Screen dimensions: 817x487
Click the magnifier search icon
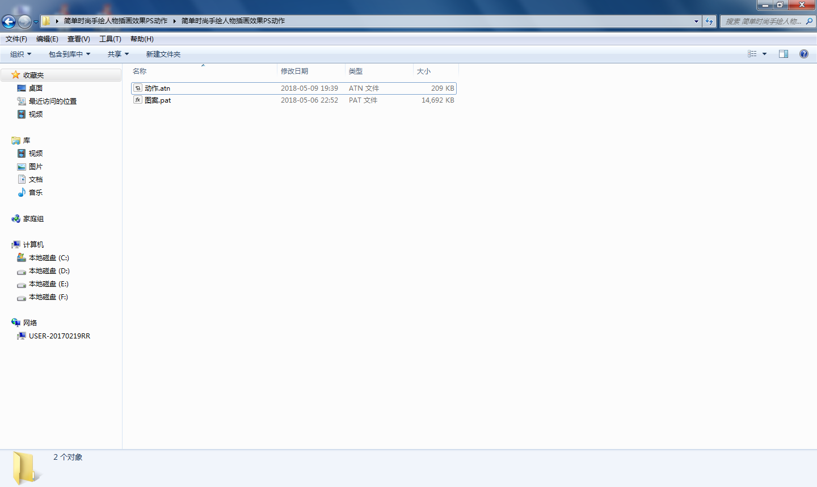[809, 21]
